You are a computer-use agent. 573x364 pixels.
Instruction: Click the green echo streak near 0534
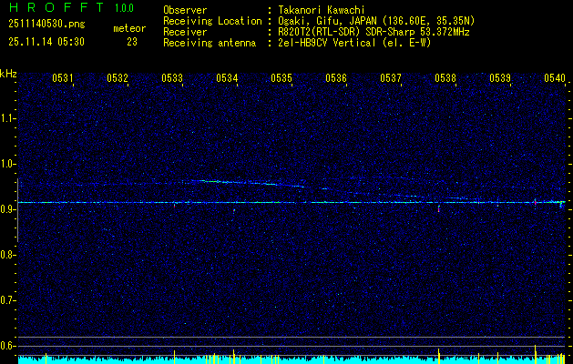click(212, 181)
